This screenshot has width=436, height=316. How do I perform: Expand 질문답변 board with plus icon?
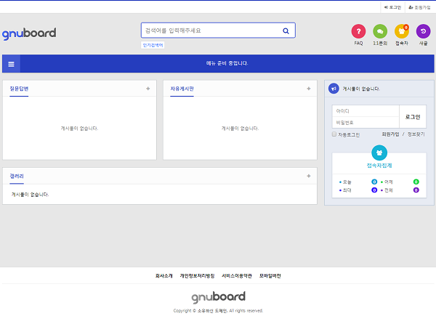(148, 89)
